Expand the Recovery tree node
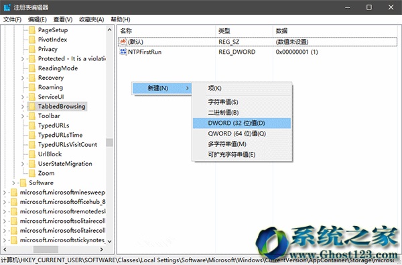The width and height of the screenshot is (402, 265). [x=23, y=78]
